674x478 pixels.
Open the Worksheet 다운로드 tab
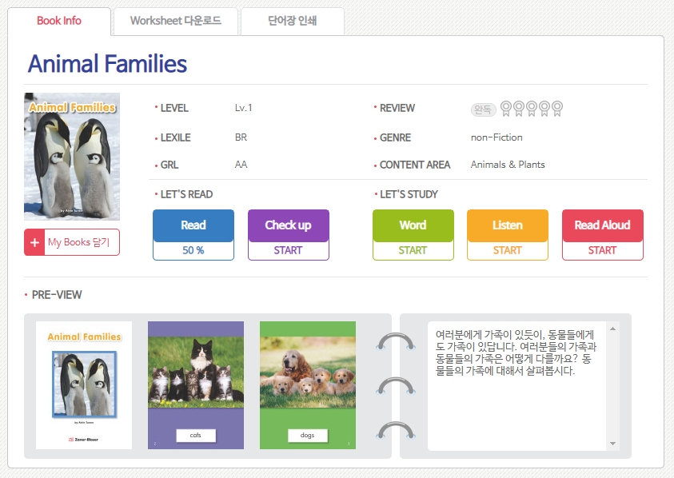click(175, 21)
